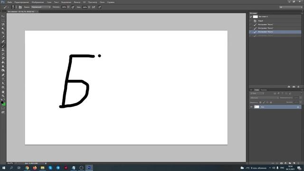Swap foreground and background colors
The height and width of the screenshot is (171, 304).
pos(4,99)
